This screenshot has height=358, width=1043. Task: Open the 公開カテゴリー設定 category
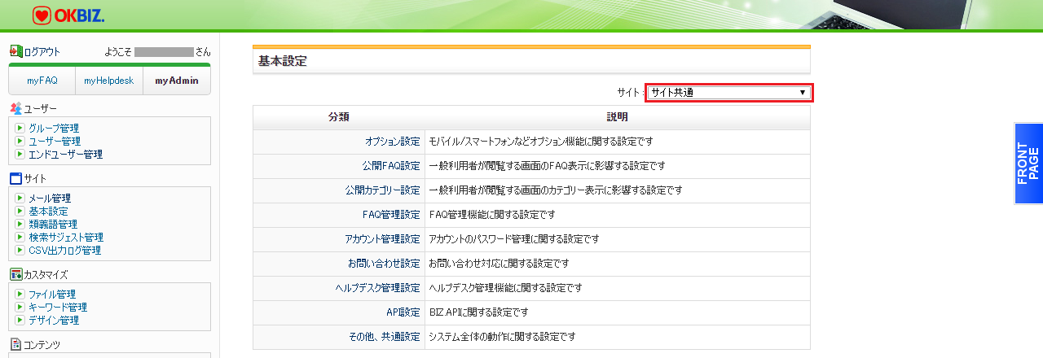pos(382,190)
